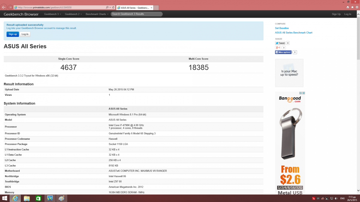Open the Windows Start button
The height and width of the screenshot is (202, 360).
click(x=4, y=198)
